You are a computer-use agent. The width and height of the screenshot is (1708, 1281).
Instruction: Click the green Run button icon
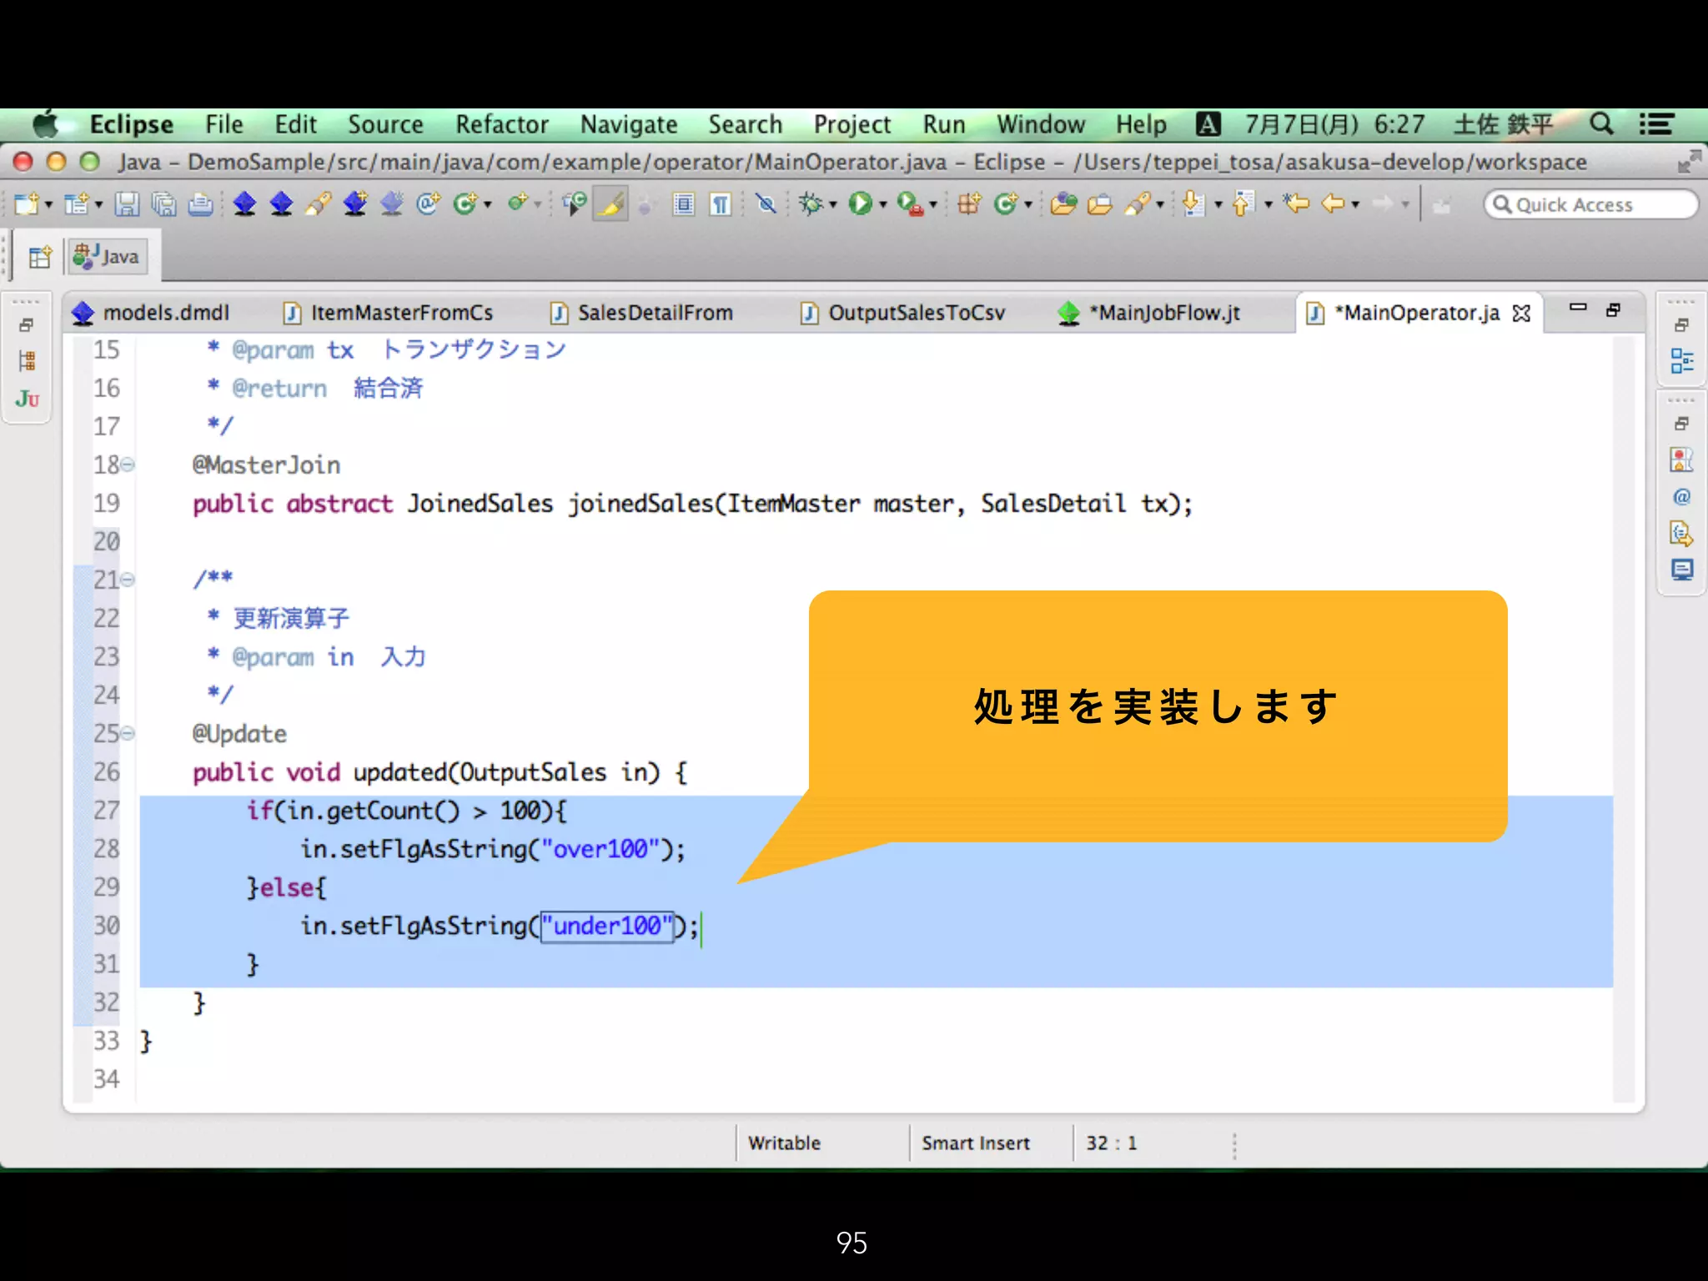(860, 204)
